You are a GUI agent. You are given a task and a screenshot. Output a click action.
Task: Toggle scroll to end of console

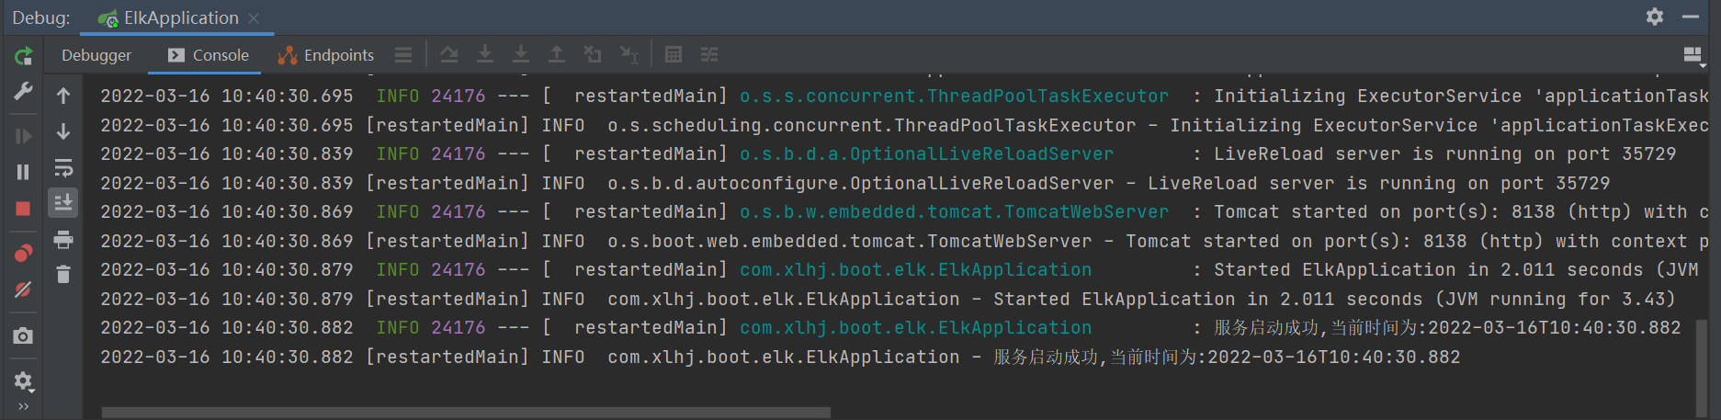63,202
